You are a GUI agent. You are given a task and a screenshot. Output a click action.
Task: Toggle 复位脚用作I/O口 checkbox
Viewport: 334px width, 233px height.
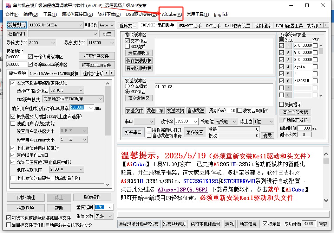point(13,155)
